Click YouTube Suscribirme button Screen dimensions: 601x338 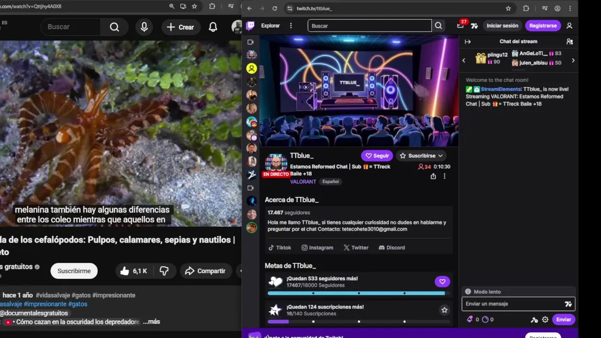click(x=74, y=271)
